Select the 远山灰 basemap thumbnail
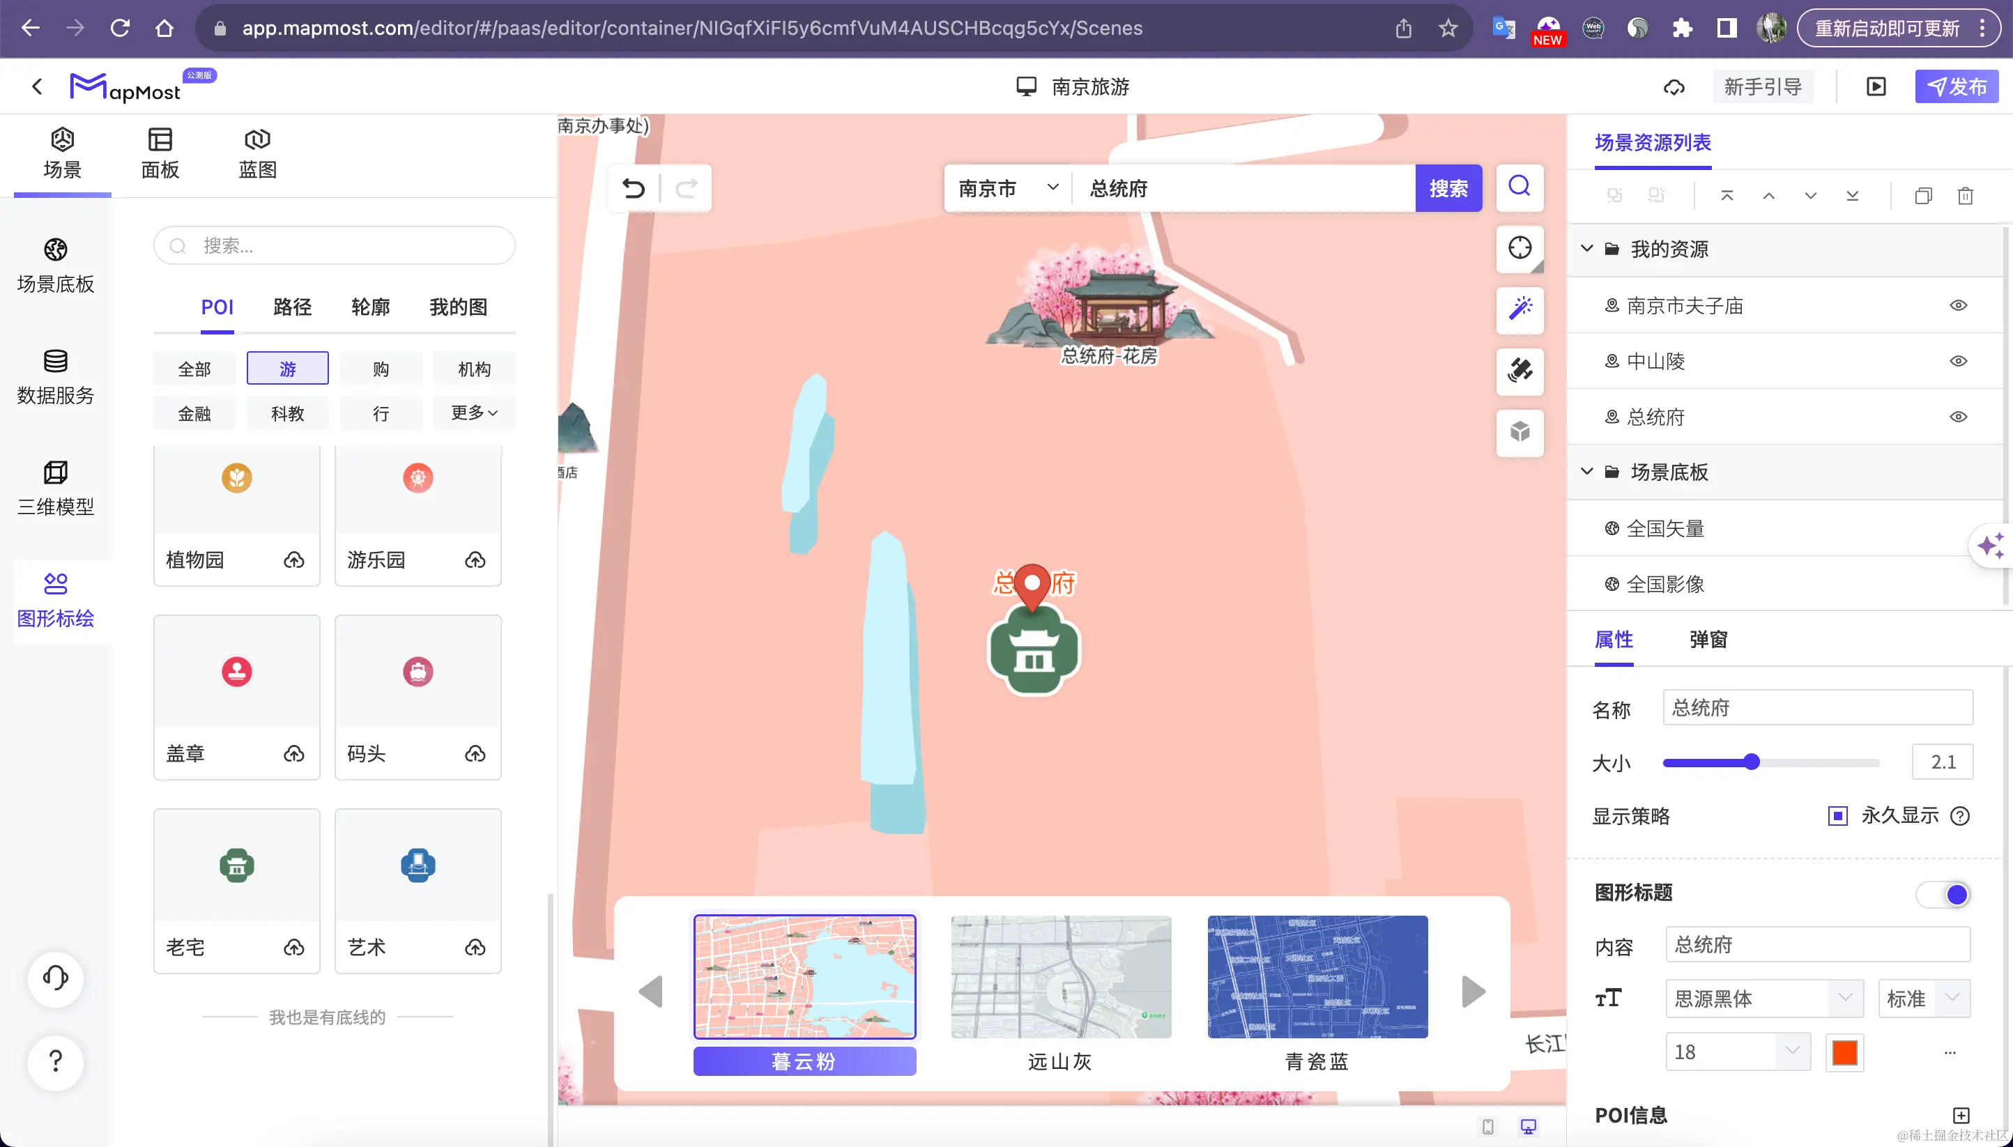Image resolution: width=2013 pixels, height=1147 pixels. tap(1060, 977)
